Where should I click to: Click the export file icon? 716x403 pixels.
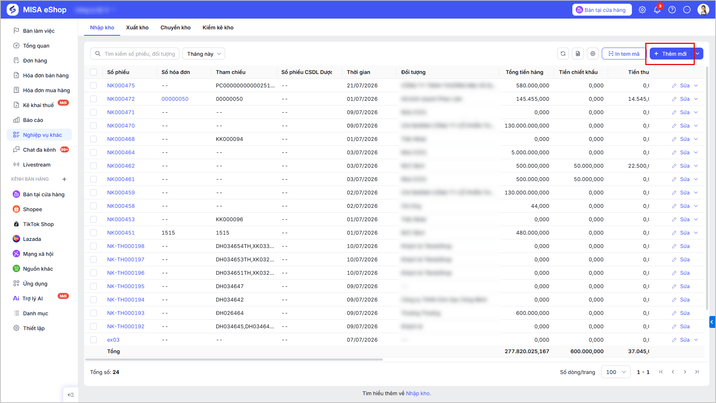(x=578, y=54)
